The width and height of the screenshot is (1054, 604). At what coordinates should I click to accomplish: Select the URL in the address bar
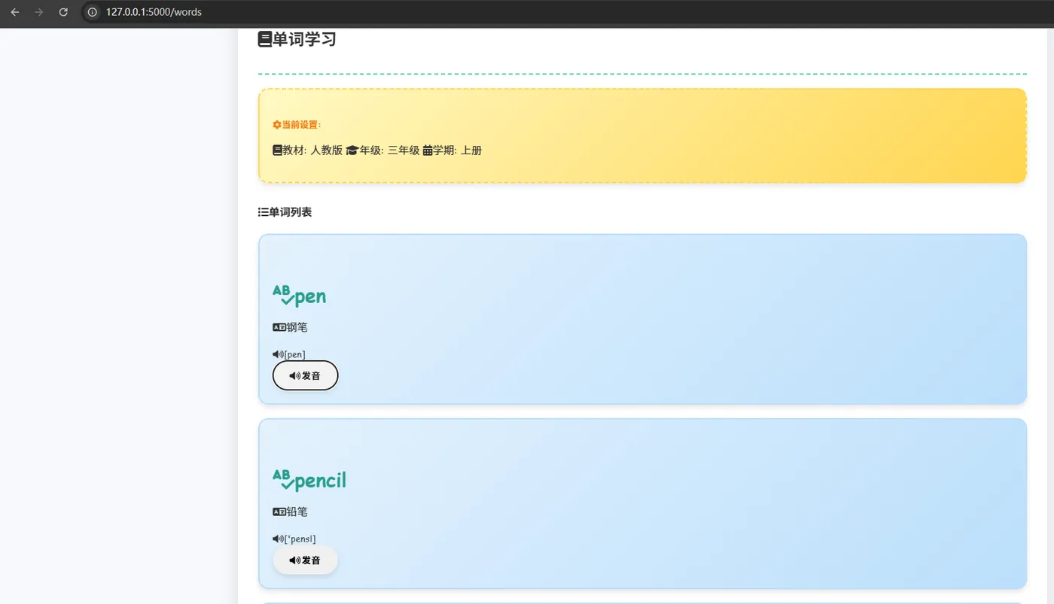click(x=154, y=12)
